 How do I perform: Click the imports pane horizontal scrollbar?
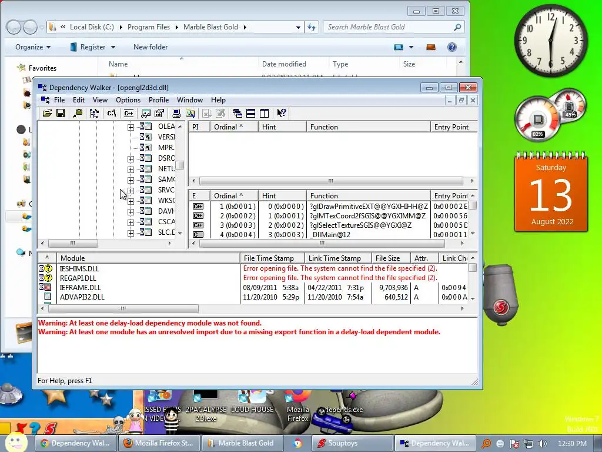click(331, 181)
